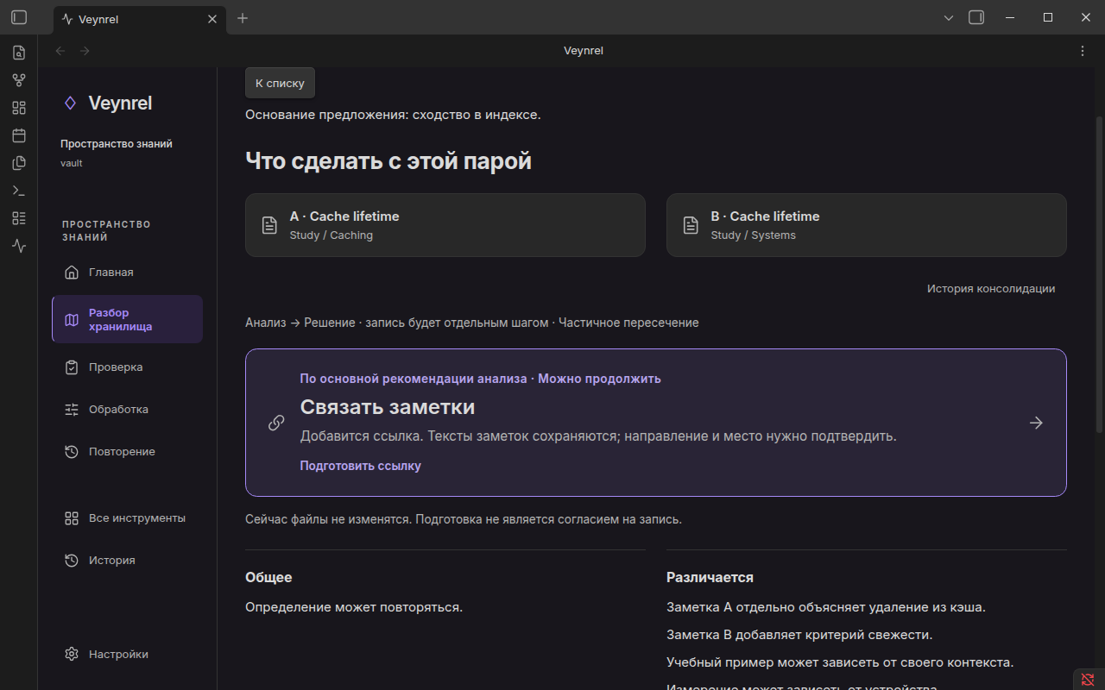Open the calendar daily note icon

click(19, 135)
